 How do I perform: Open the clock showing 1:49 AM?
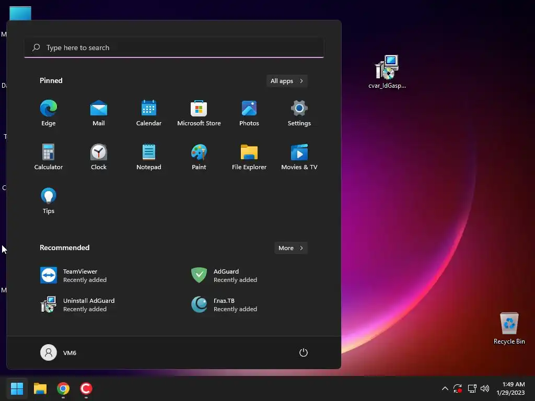coord(511,388)
